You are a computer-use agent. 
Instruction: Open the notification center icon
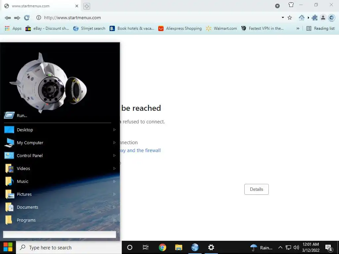coord(329,248)
